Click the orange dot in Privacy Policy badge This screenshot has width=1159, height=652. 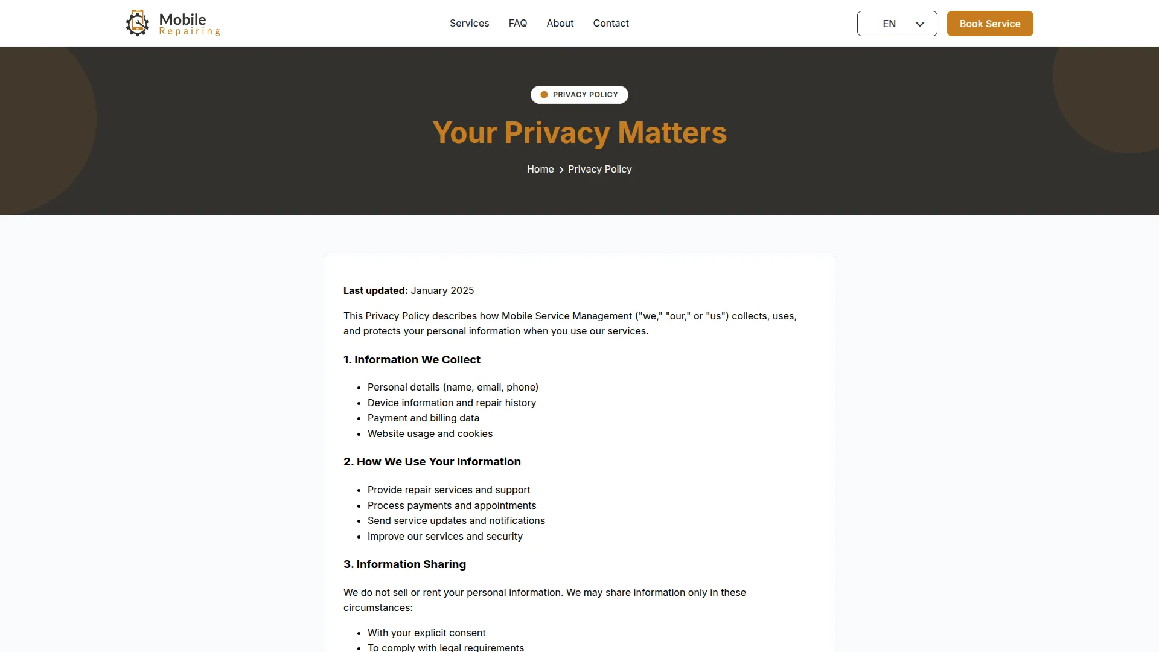click(544, 95)
